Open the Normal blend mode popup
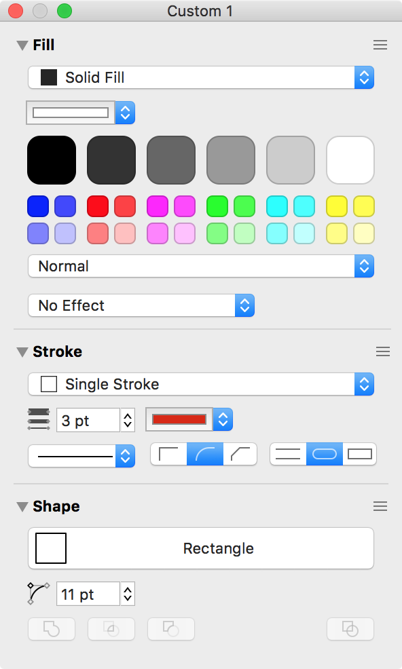Viewport: 402px width, 669px height. (x=201, y=266)
